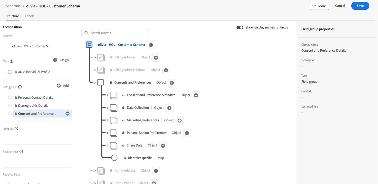Click plus icon next to Marketing Preferences
Image resolution: width=378 pixels, height=184 pixels.
pos(180,121)
